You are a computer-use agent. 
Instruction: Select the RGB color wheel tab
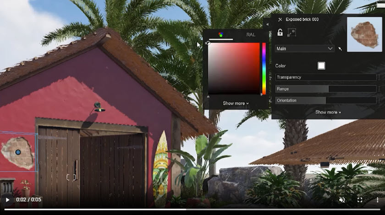(220, 34)
